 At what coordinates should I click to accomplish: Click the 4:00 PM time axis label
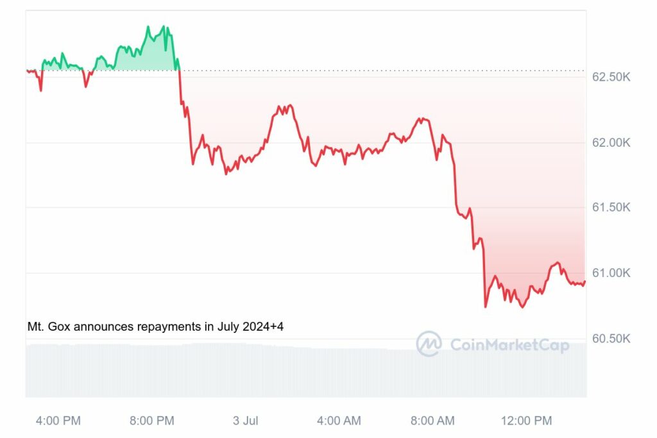[58, 421]
